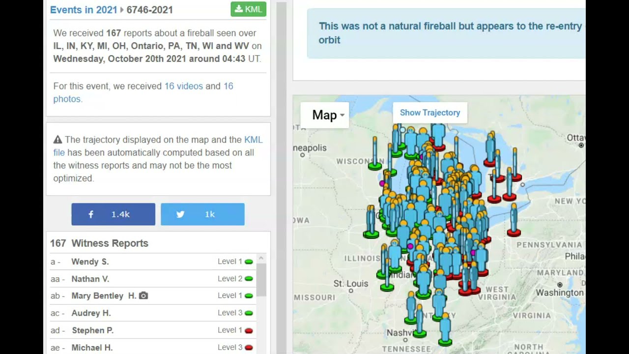Follow the KML file link in the warning
The height and width of the screenshot is (354, 629).
tap(158, 146)
